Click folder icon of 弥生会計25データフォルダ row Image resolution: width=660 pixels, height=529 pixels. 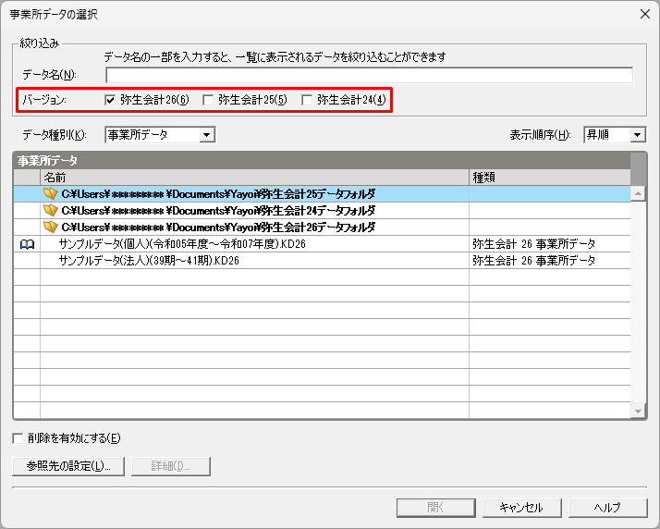tap(51, 194)
